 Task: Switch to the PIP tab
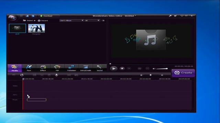57,68
